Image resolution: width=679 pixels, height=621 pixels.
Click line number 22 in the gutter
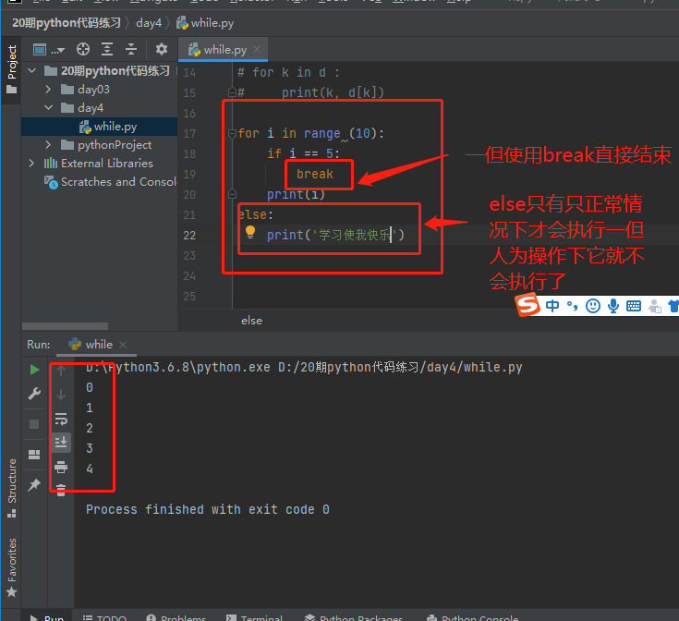(189, 235)
